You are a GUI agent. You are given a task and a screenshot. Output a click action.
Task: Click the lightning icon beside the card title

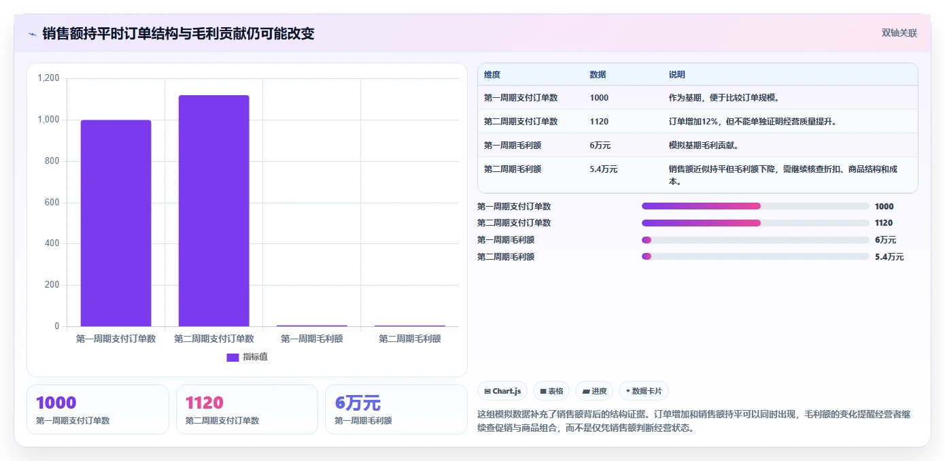coord(32,34)
